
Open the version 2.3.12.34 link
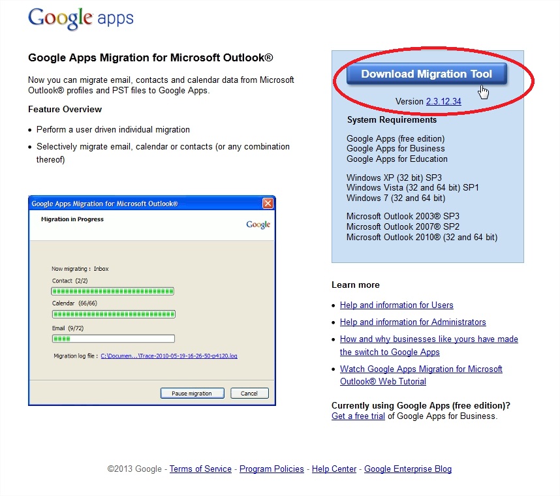pos(443,101)
